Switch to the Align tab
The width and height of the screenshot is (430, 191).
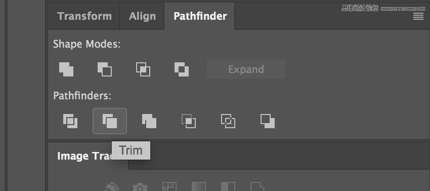142,16
